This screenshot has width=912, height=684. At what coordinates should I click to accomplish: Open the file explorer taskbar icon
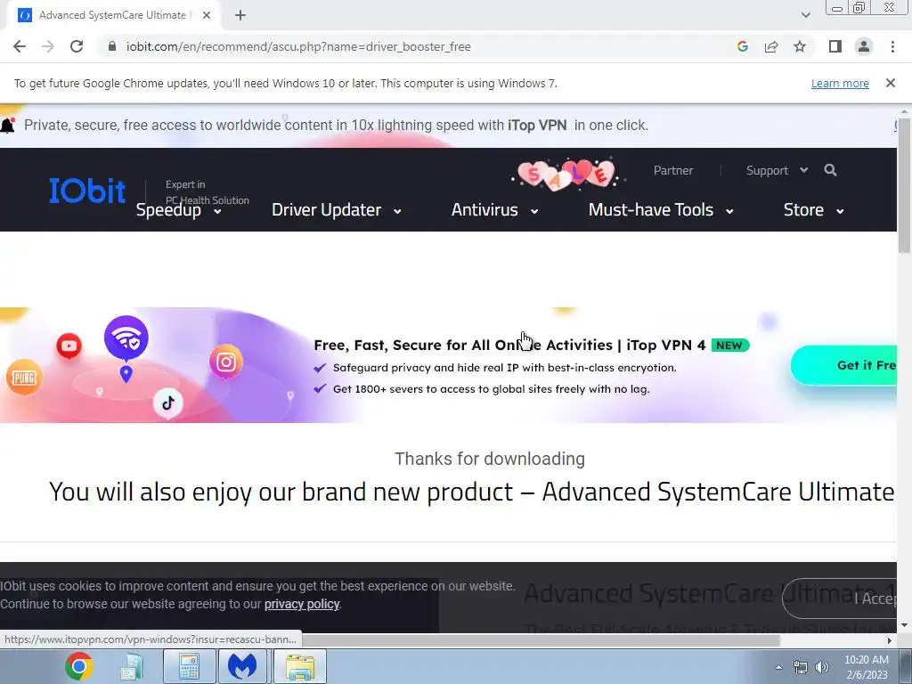[299, 666]
